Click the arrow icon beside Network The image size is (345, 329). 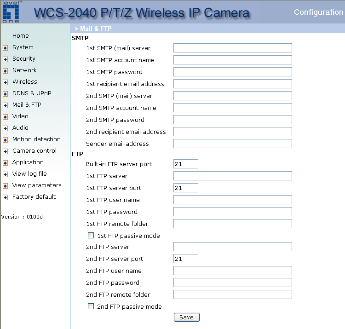tap(5, 71)
